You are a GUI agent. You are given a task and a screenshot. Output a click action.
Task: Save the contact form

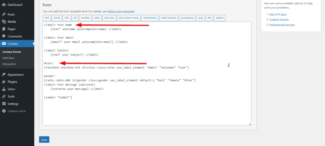44,140
